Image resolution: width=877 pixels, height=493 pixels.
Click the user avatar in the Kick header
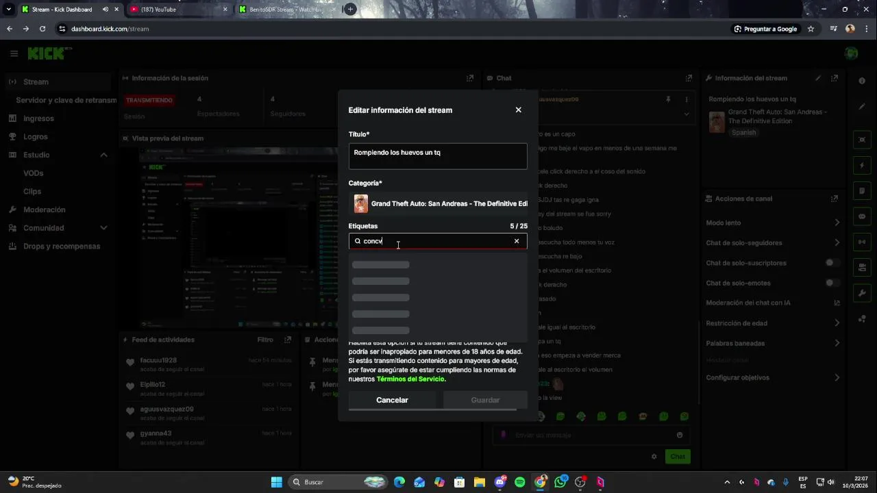(x=851, y=53)
